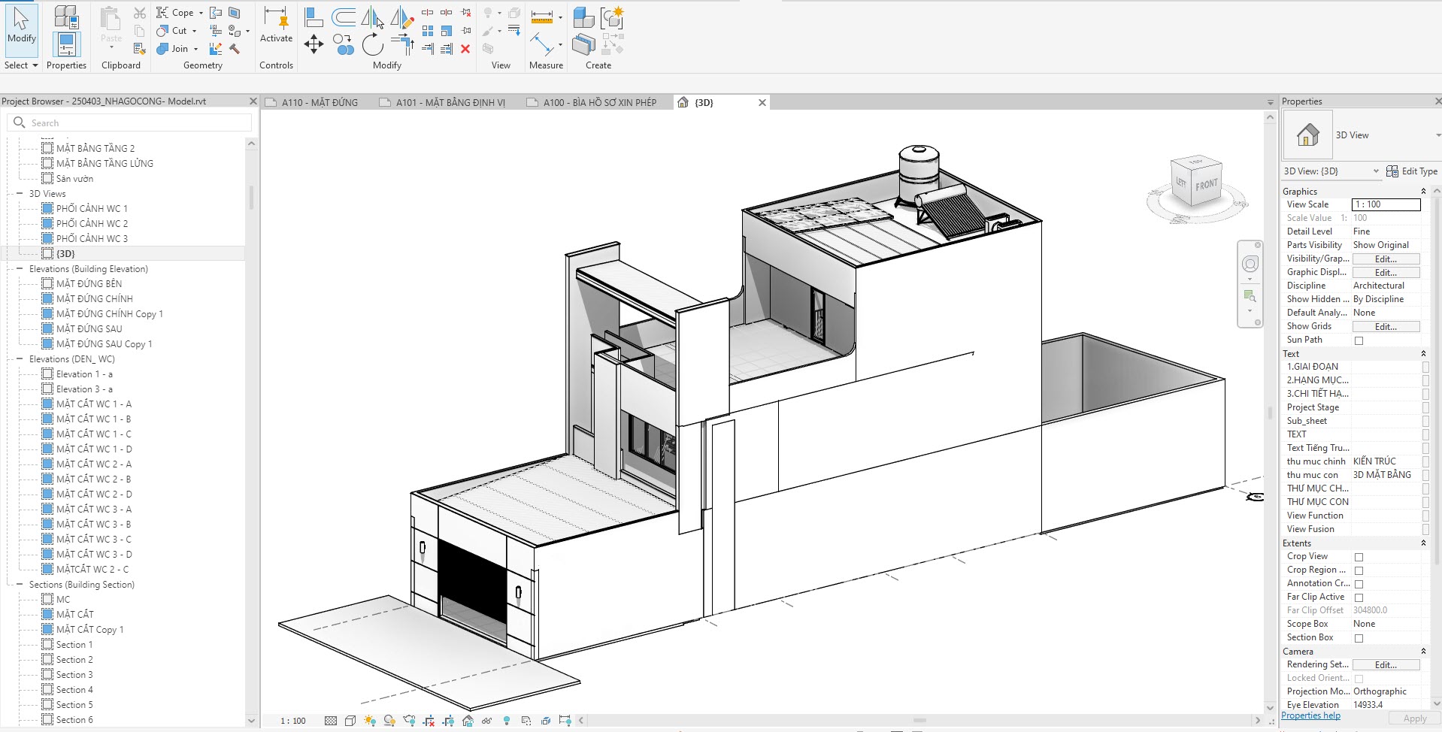Click the Demolish hammer icon

point(235,49)
